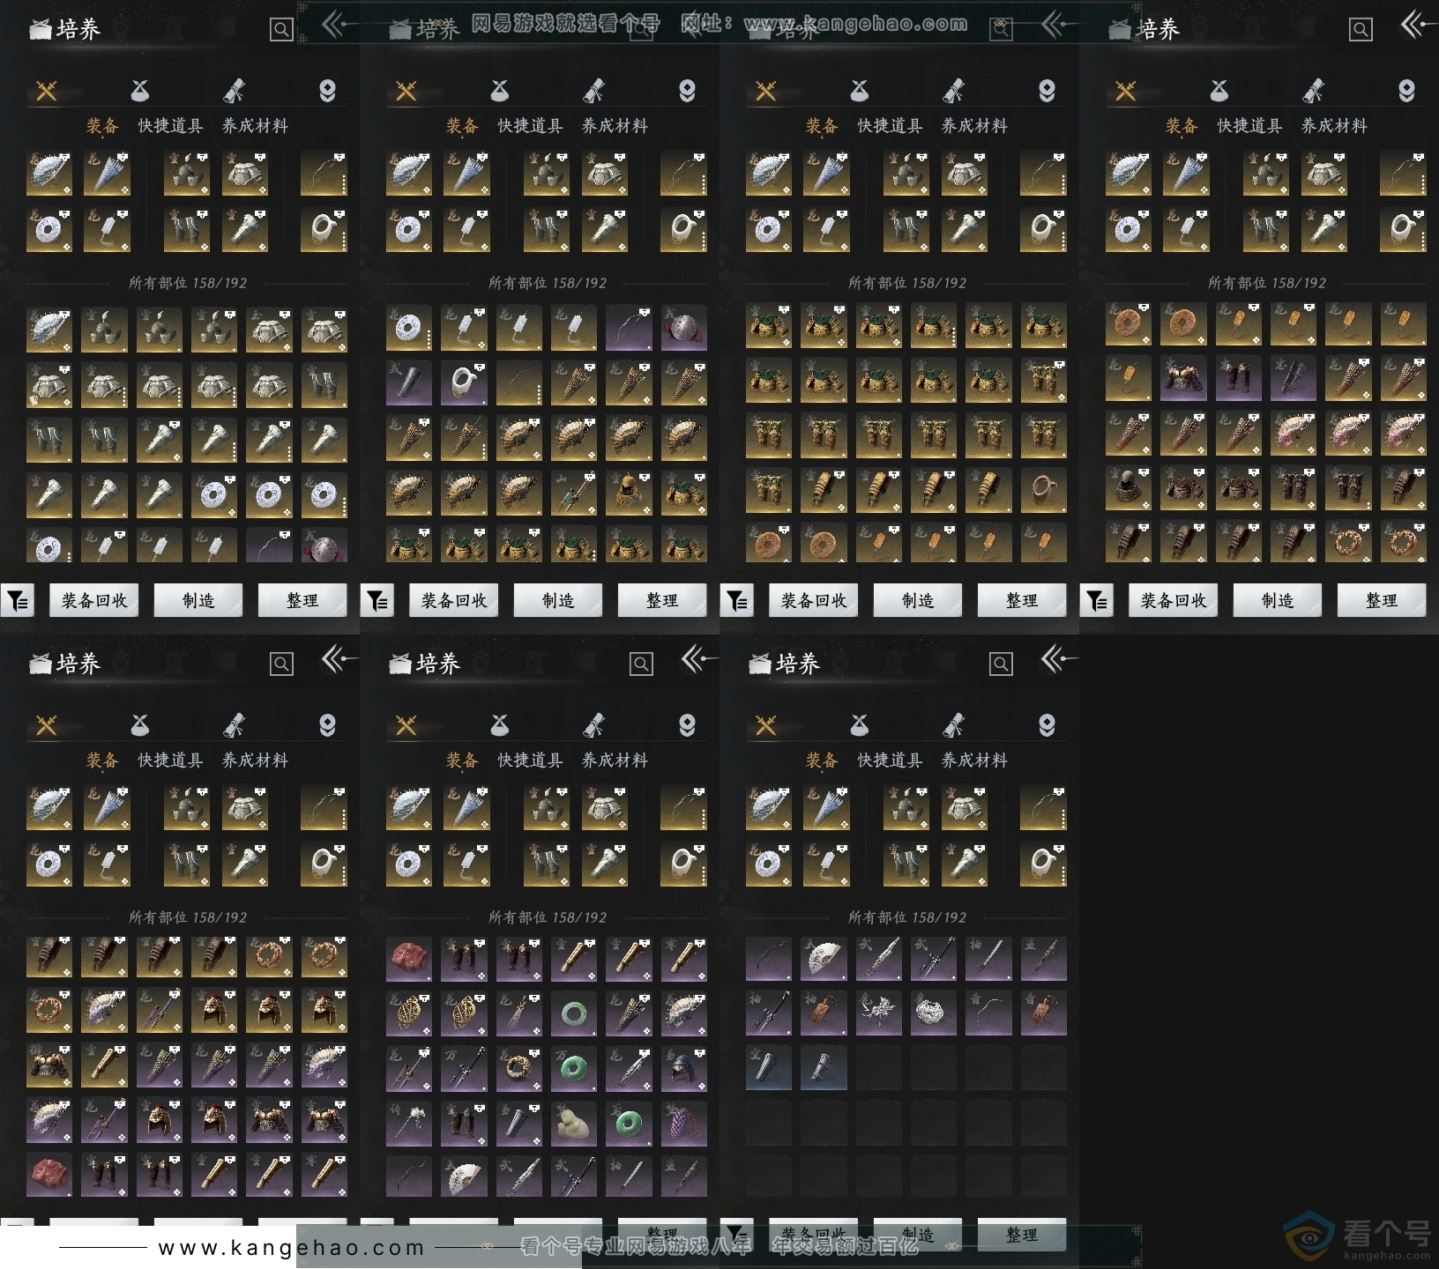Open search magnifier in bottom-middle panel
This screenshot has height=1269, width=1439.
point(641,664)
